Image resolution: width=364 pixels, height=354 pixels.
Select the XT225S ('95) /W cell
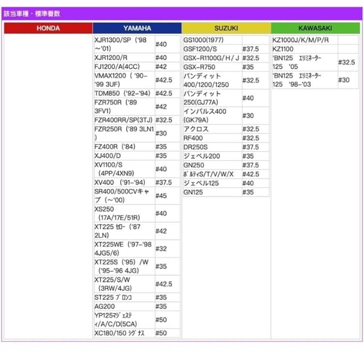[124, 266]
